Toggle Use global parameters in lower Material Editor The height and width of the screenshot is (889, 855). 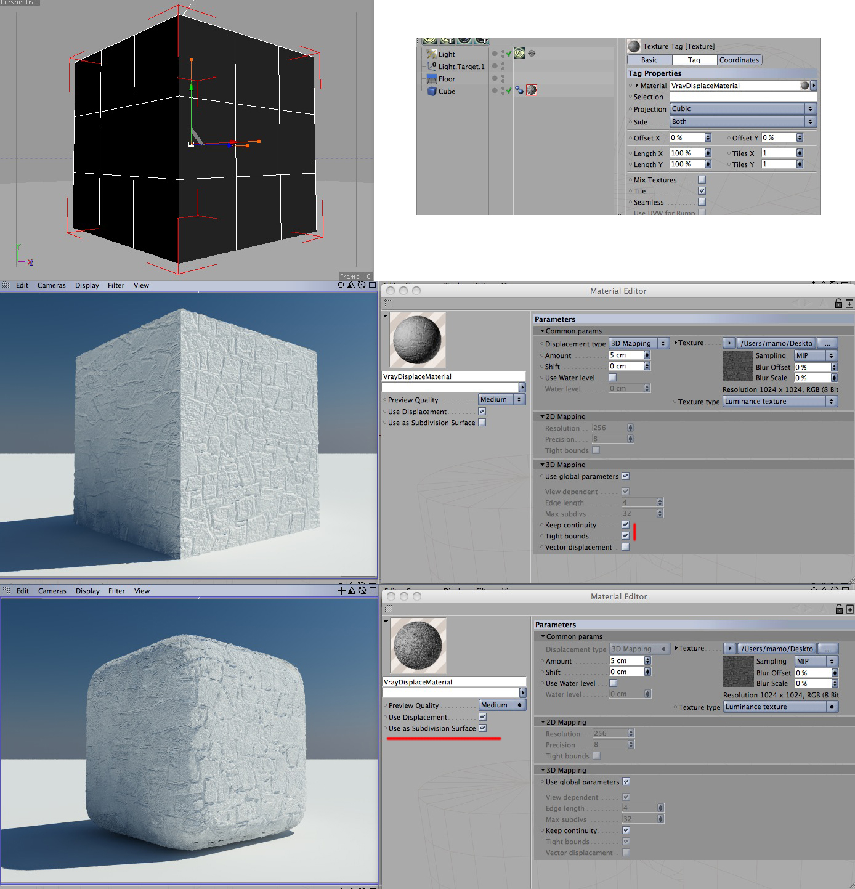point(626,782)
